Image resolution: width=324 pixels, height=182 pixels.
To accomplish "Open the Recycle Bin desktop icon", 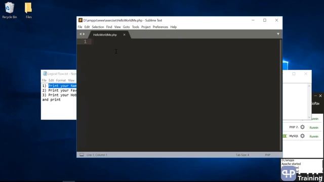I will click(x=9, y=10).
